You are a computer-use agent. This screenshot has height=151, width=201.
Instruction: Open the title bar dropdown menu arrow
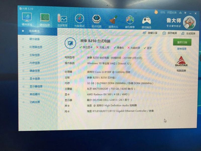click(x=185, y=13)
